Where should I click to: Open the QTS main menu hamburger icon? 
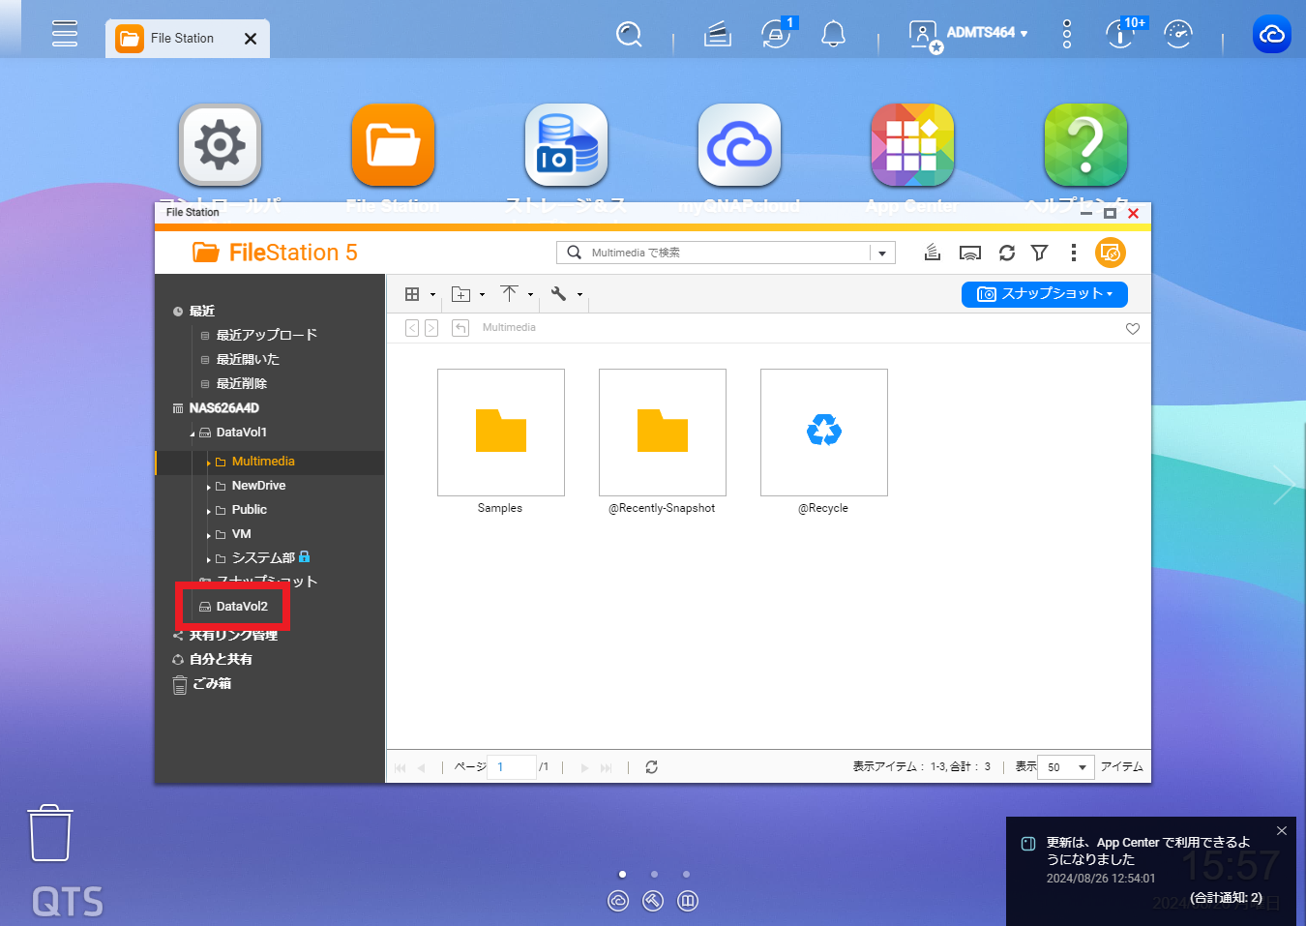click(65, 33)
